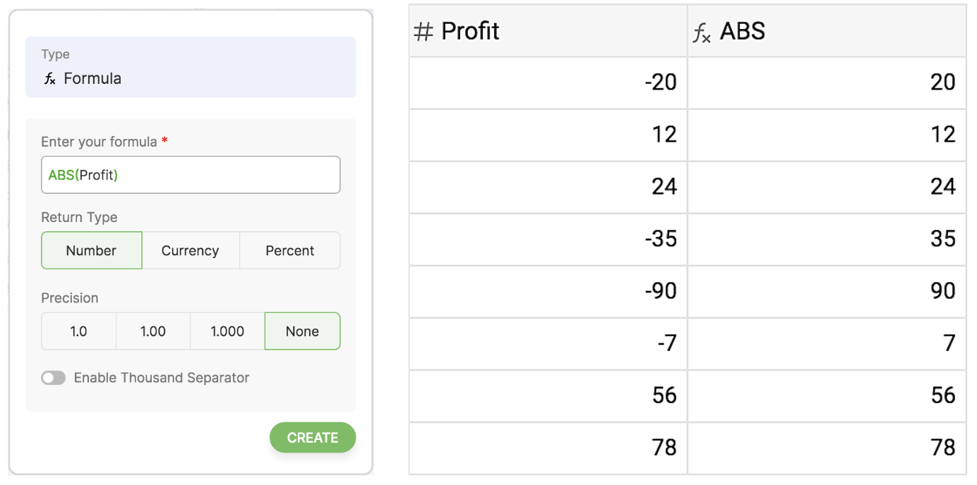
Task: Click the fx icon in ABS header
Action: pyautogui.click(x=701, y=32)
